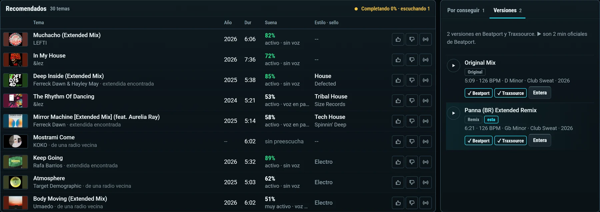
Task: Play the Original Mix preview
Action: coord(453,65)
